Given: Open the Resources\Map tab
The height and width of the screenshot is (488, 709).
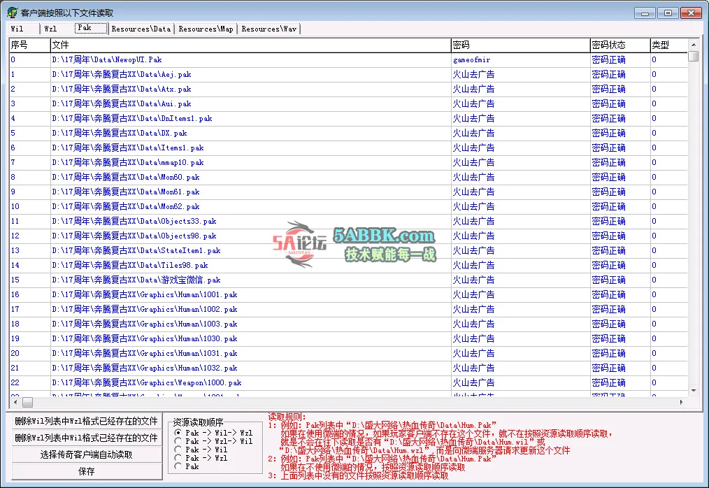Looking at the screenshot, I should click(206, 29).
